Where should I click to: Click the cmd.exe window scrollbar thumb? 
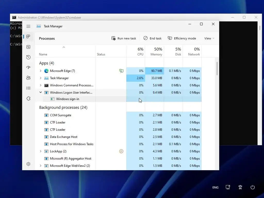click(260, 28)
